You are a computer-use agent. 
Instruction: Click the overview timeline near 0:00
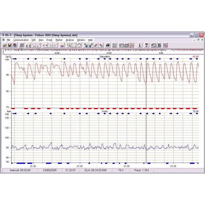coord(161,53)
